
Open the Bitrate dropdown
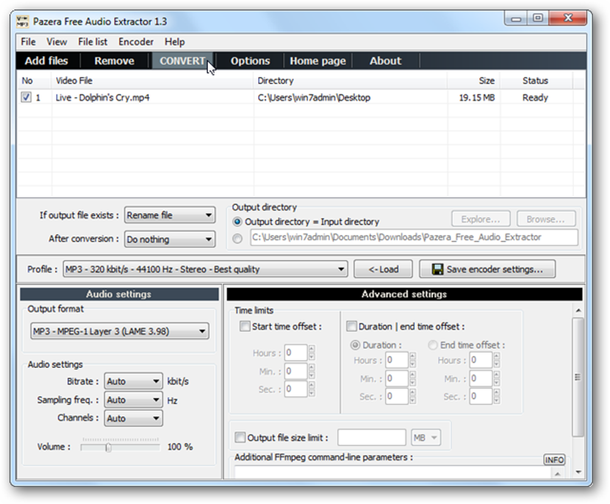coord(133,381)
